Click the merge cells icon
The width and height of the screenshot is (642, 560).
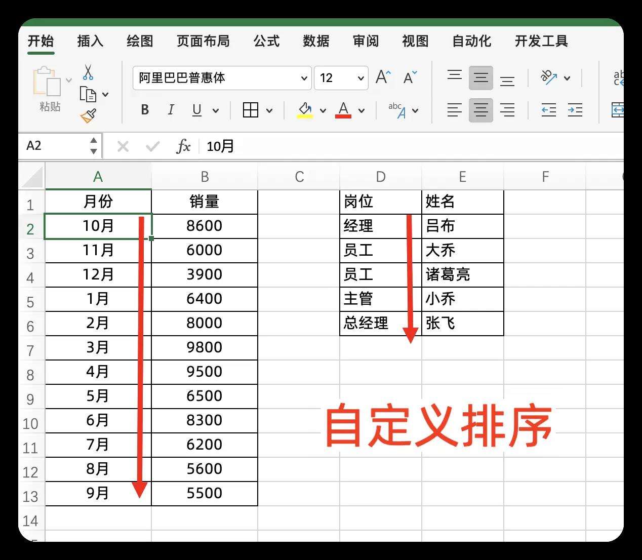(618, 110)
